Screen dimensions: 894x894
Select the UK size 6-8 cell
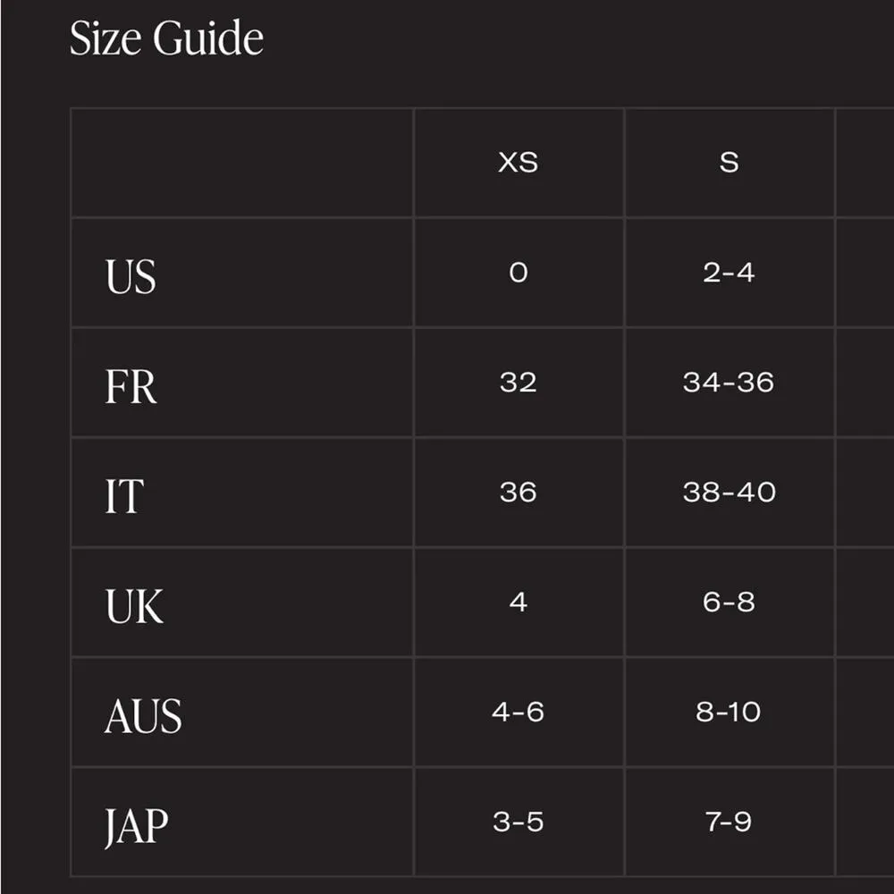730,603
